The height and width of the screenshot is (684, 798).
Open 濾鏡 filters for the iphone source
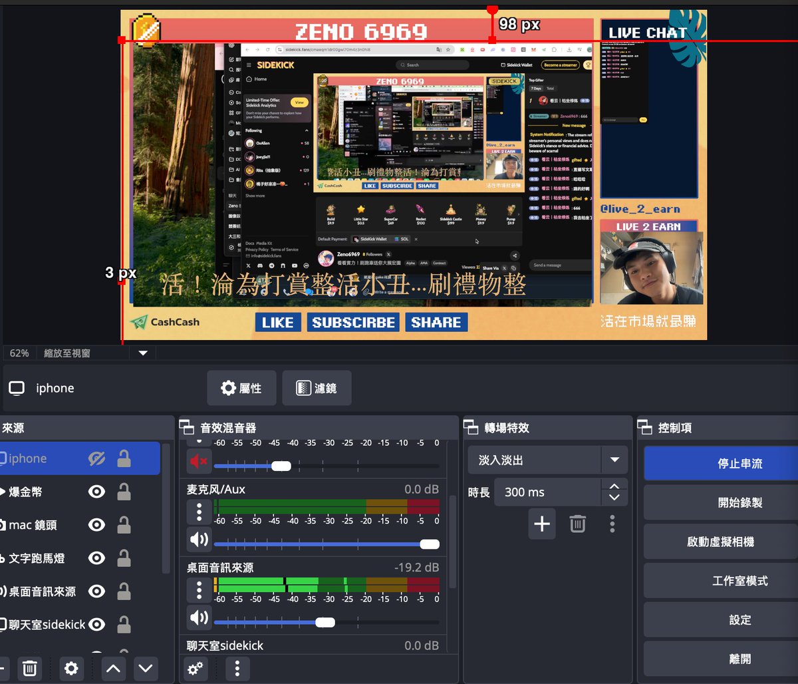coord(317,388)
